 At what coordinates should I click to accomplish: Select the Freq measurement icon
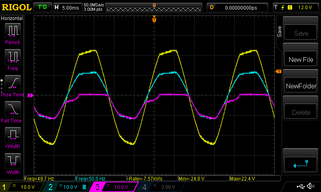[x=12, y=57]
